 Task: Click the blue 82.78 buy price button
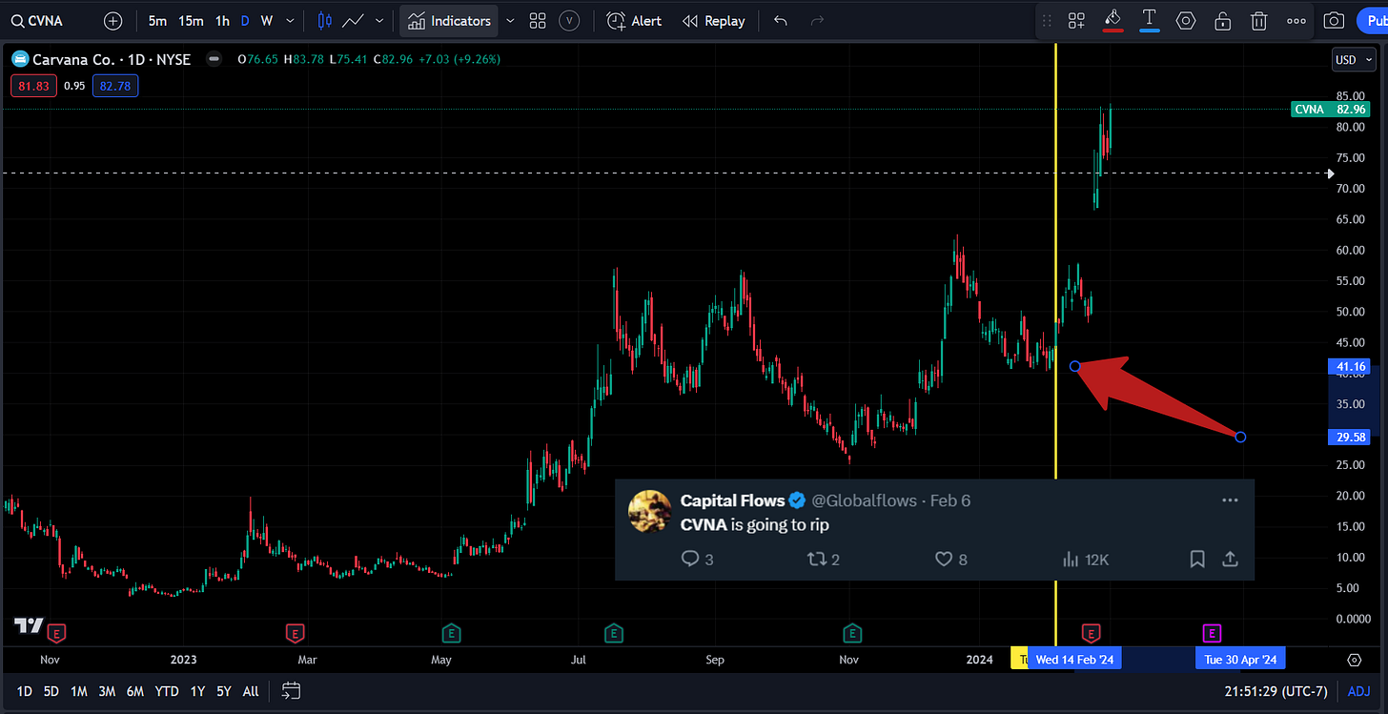115,86
